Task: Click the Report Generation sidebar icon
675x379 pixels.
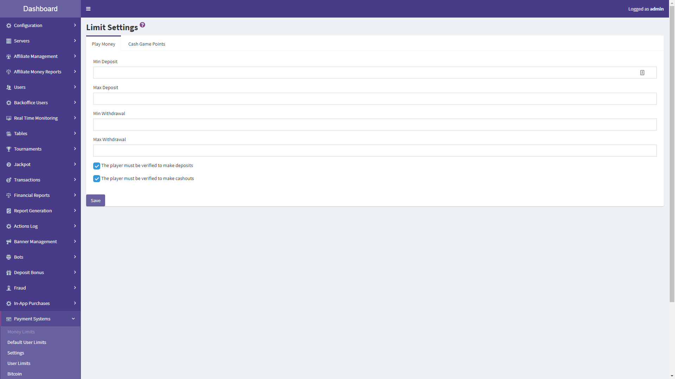Action: 8,211
